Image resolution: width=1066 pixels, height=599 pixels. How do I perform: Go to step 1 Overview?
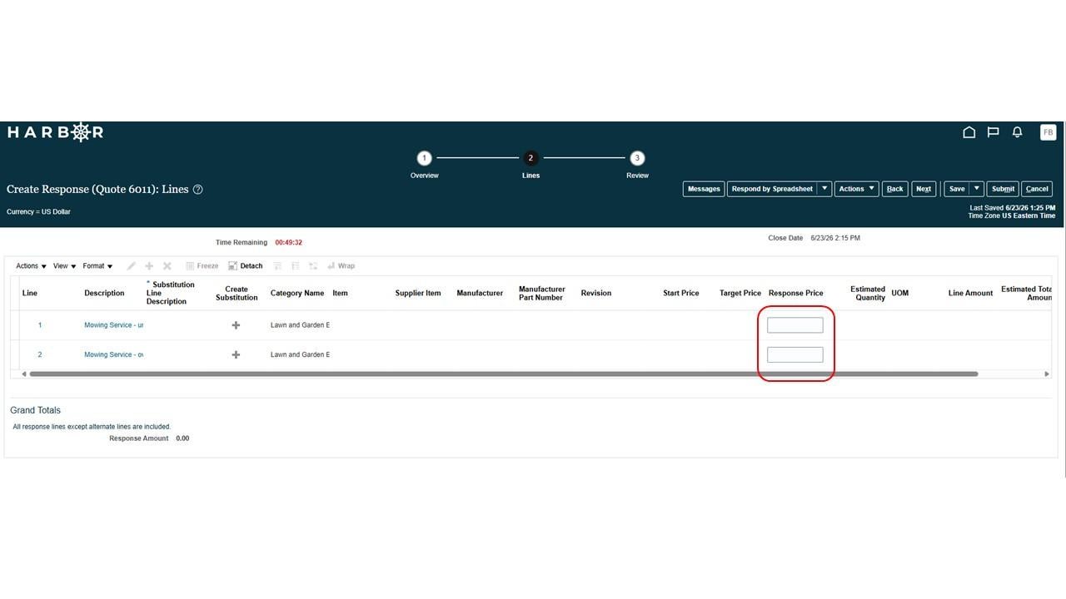tap(424, 158)
